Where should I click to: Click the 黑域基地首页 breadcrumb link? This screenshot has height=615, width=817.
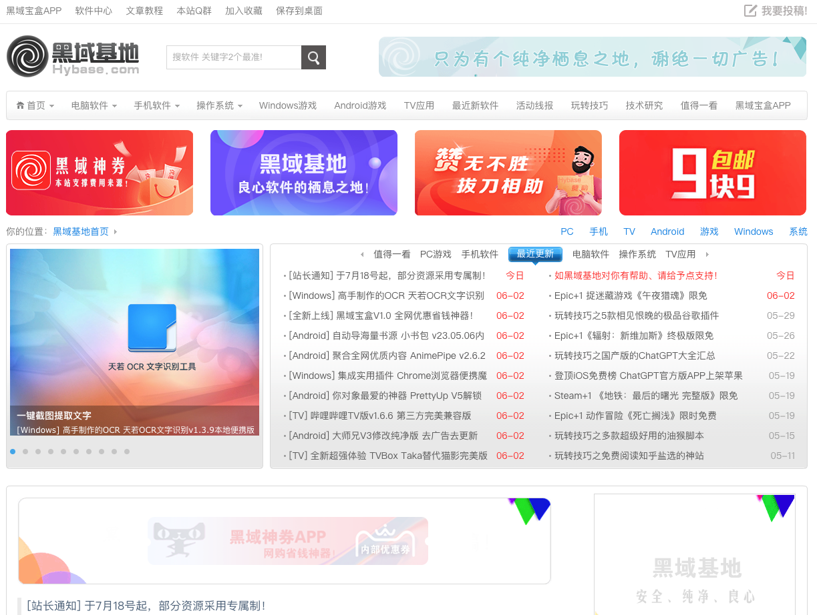click(x=81, y=231)
